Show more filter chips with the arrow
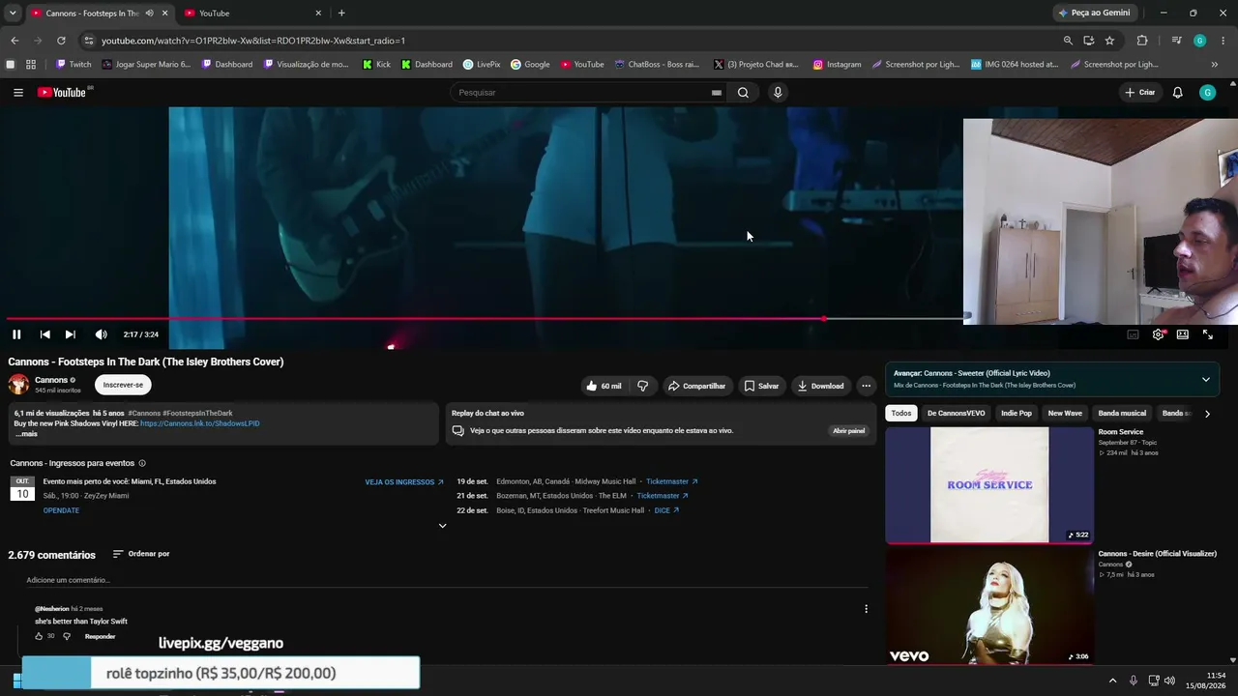Screen dimensions: 1238x696 [x=1207, y=414]
